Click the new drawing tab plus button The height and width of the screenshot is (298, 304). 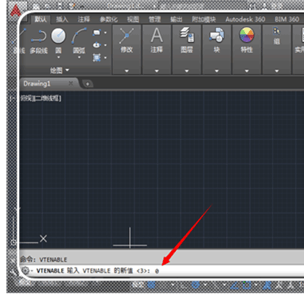pyautogui.click(x=88, y=84)
